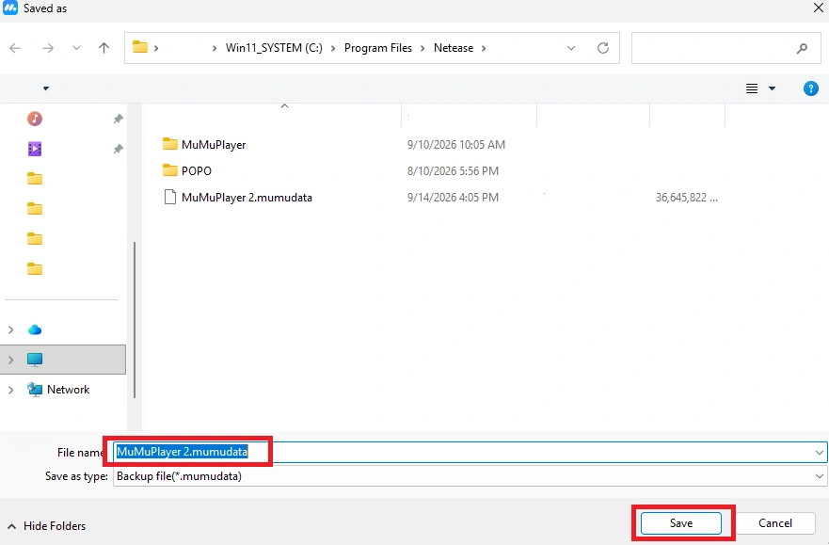Unpin the Music pin icon
Image resolution: width=829 pixels, height=545 pixels.
point(118,119)
